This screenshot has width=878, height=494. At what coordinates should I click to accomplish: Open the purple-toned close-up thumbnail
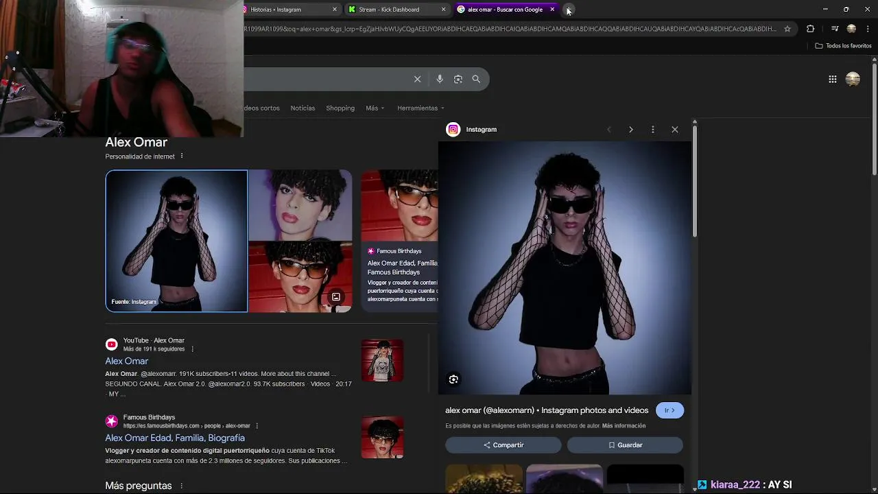pyautogui.click(x=300, y=204)
